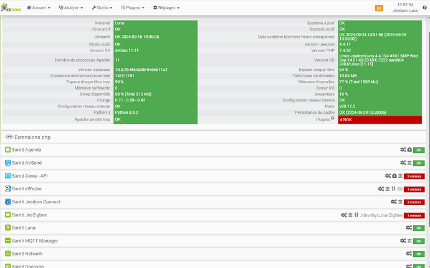Viewport: 430px width, 268px height.
Task: Click the Version Jeedom 4.4.17 value
Action: [x=345, y=44]
